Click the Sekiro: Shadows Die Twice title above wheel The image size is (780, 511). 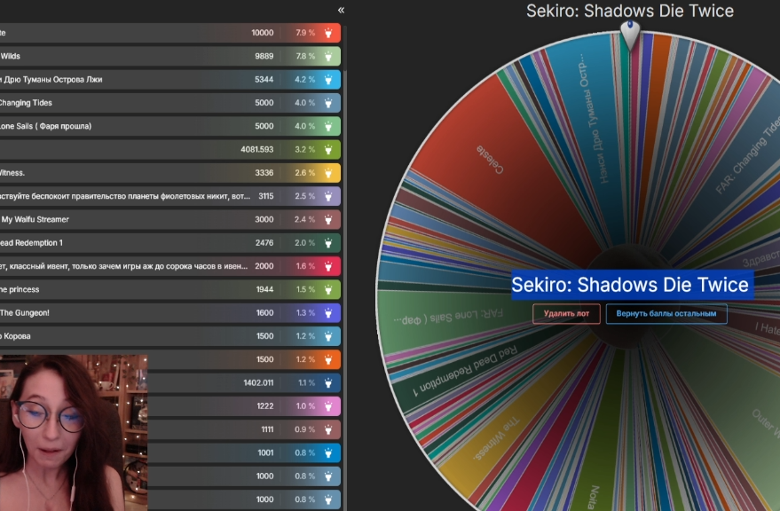click(630, 11)
